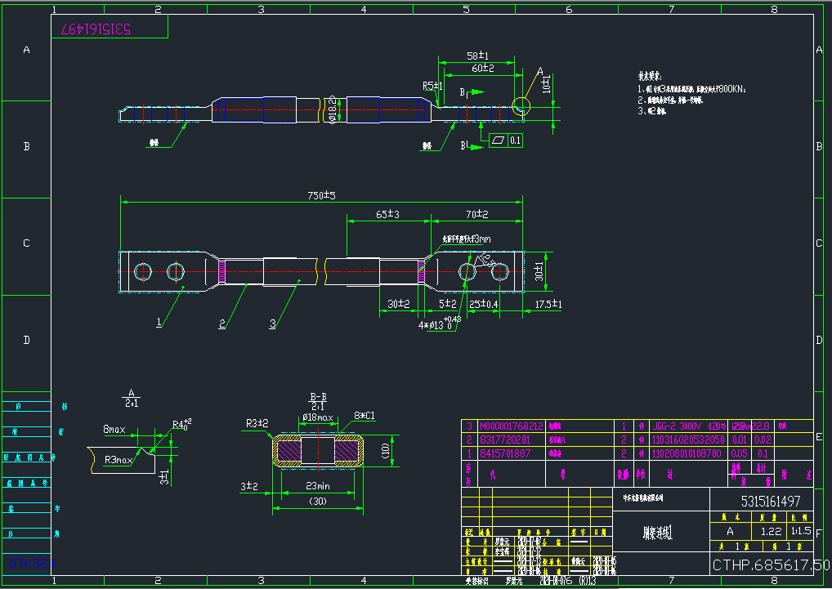Pick the 3±1 vertical dimension in detail A
The width and height of the screenshot is (832, 589).
click(x=165, y=476)
